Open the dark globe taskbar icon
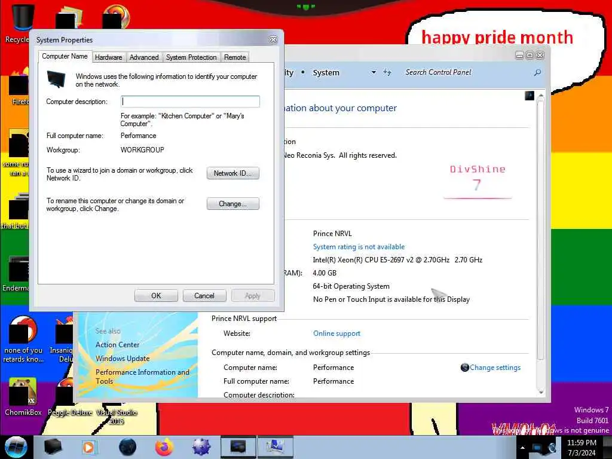The height and width of the screenshot is (459, 612). click(128, 447)
